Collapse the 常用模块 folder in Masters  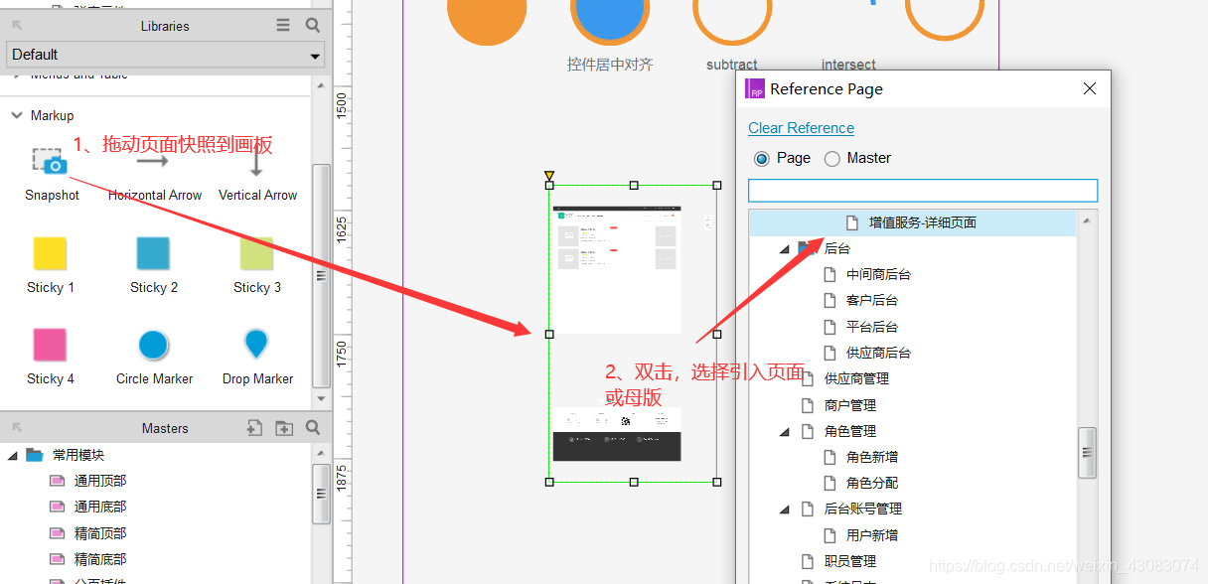tap(13, 455)
